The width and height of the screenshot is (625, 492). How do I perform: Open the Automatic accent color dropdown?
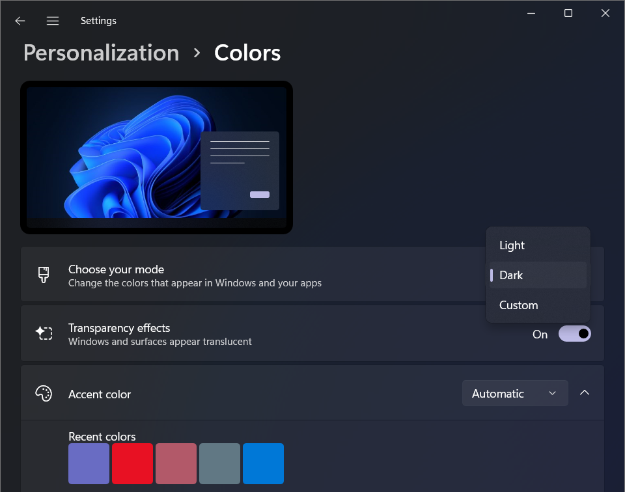pyautogui.click(x=514, y=393)
